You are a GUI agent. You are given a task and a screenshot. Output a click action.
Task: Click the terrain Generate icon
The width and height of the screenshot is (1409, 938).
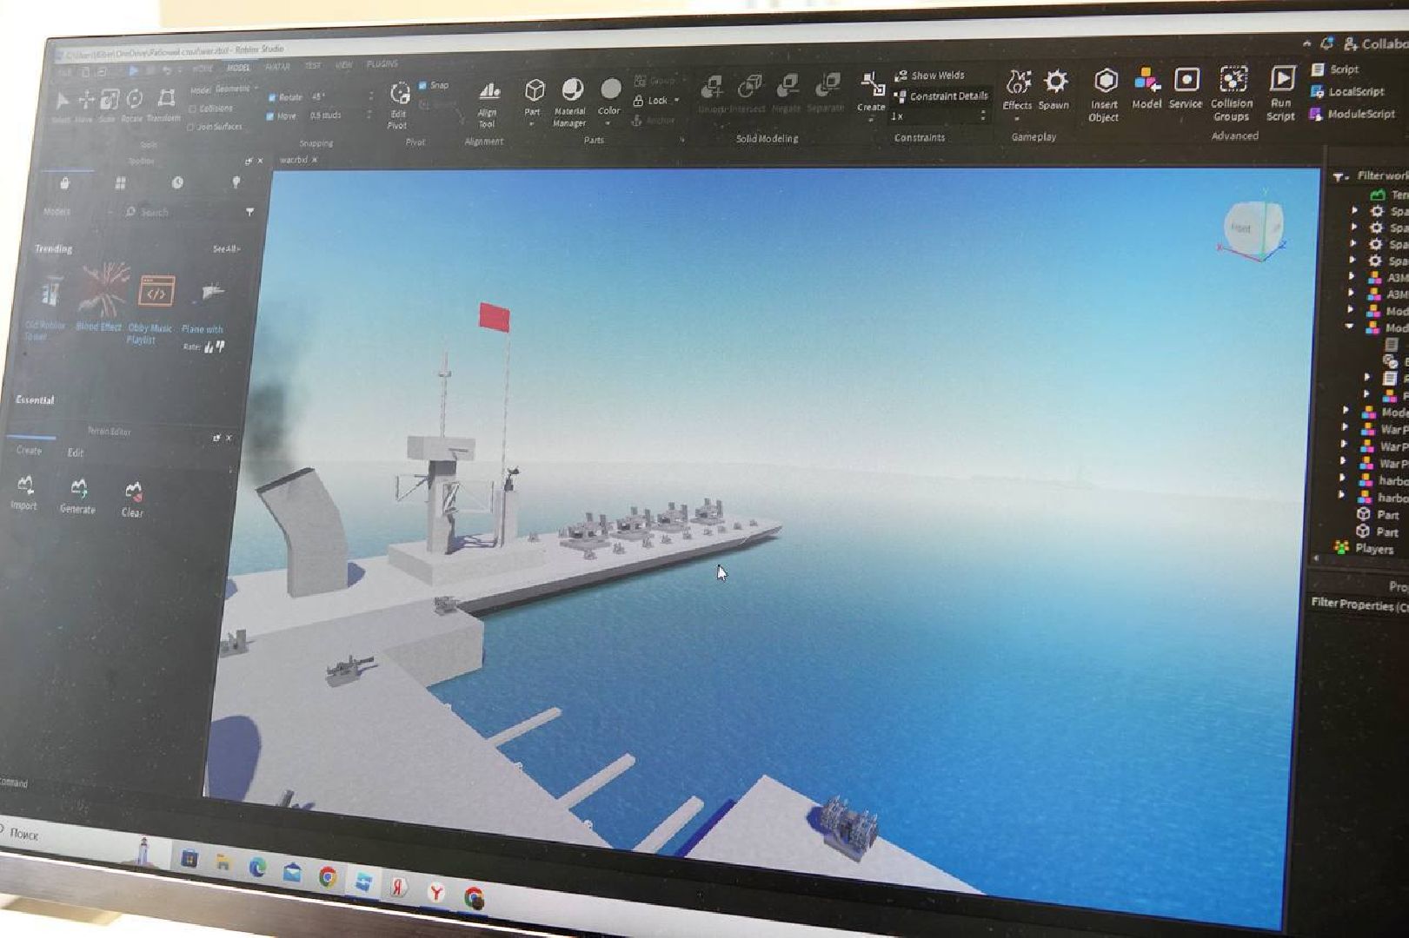coord(78,488)
